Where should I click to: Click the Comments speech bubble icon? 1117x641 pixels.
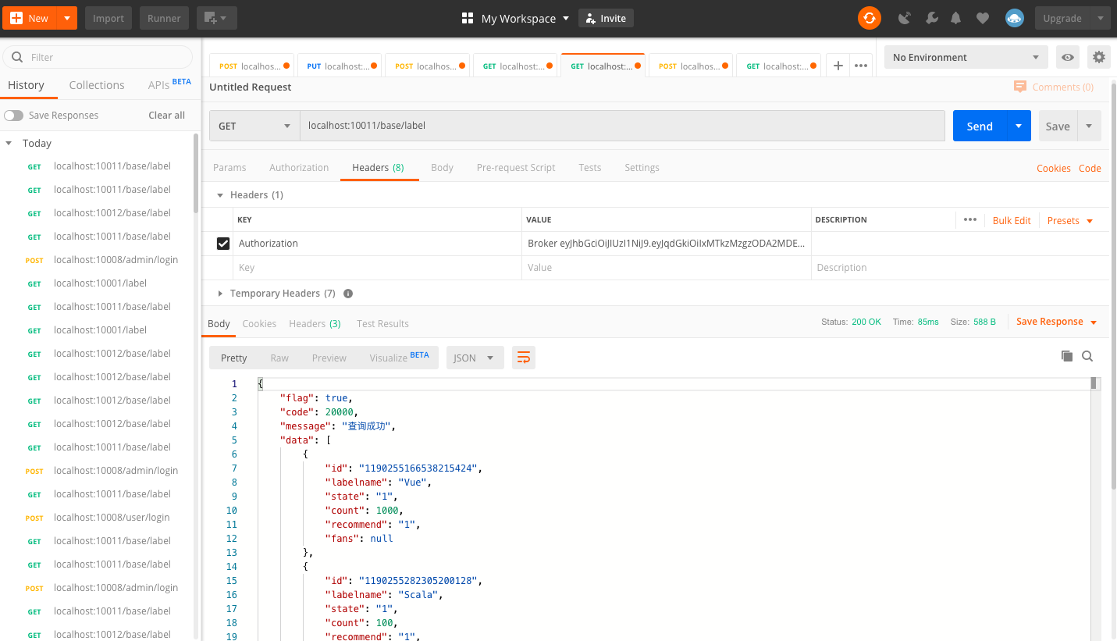(x=1020, y=87)
